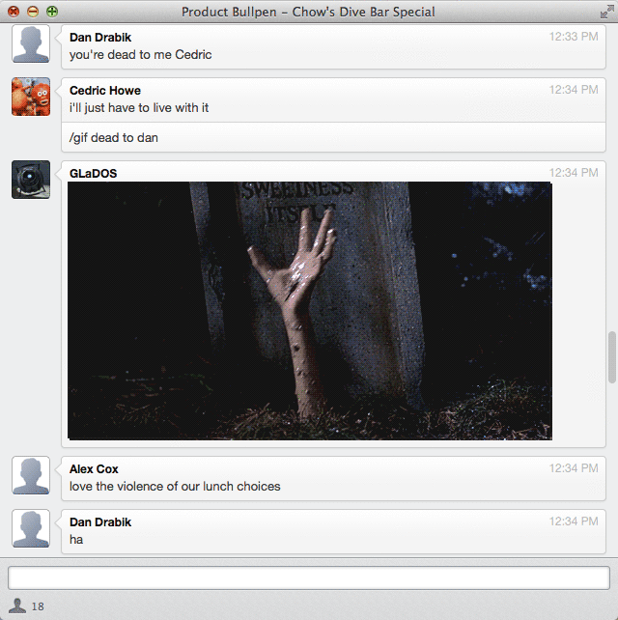This screenshot has width=618, height=620.
Task: Close the chat window with the red button
Action: [x=14, y=12]
